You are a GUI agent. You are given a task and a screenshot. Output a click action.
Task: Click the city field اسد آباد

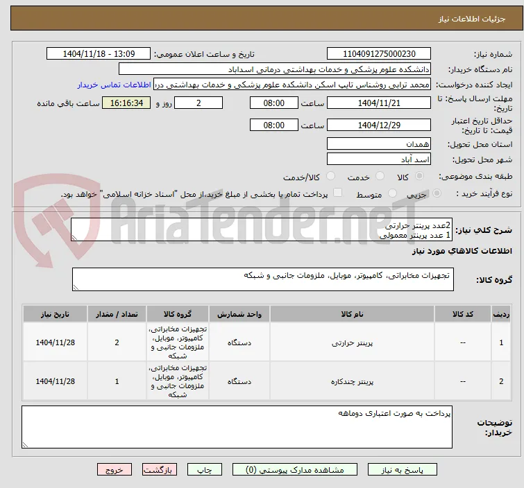(x=379, y=159)
